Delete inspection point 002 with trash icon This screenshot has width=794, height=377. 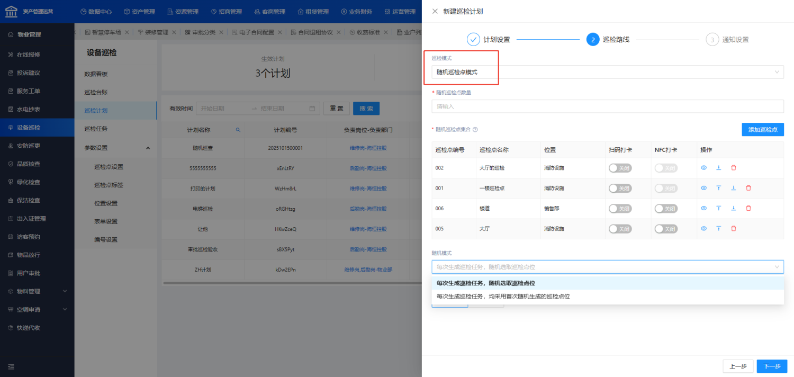coord(734,168)
